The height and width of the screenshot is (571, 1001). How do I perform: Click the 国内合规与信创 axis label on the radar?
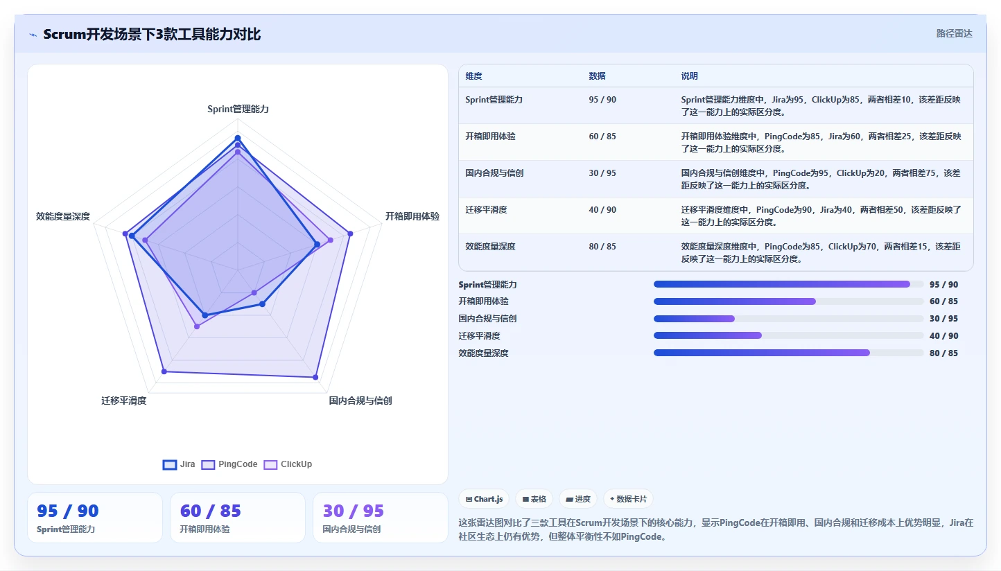360,401
